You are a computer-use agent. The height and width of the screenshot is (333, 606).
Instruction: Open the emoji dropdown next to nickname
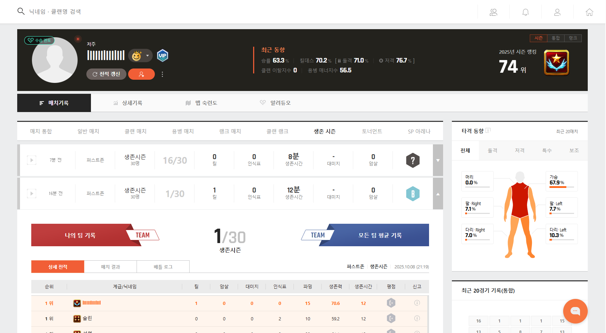click(x=147, y=55)
